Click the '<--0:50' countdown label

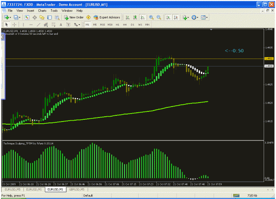coord(234,51)
